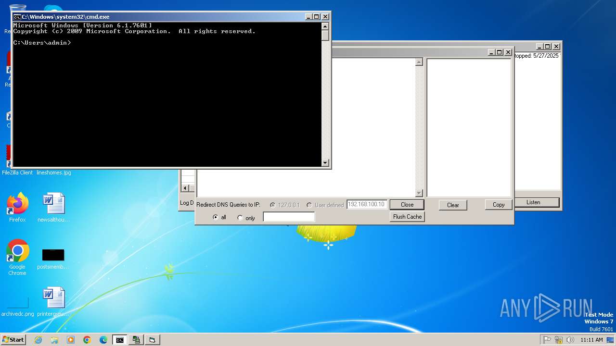Open the Google Chrome desktop shortcut
616x346 pixels.
[x=17, y=257]
